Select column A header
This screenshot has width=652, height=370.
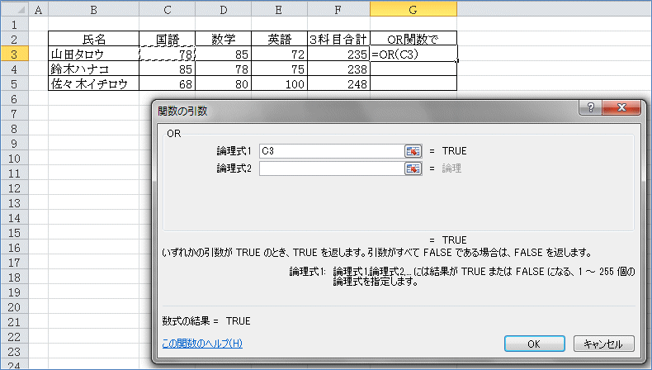[x=38, y=9]
